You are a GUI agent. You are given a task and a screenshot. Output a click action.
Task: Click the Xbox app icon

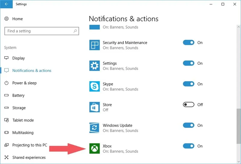(94, 149)
